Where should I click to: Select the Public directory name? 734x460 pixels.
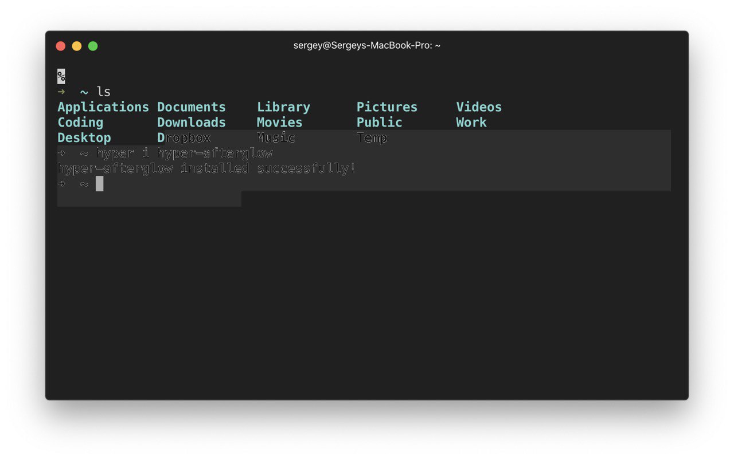click(379, 123)
